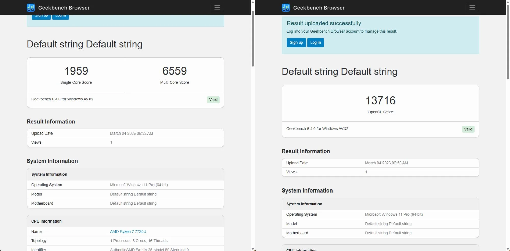Screen dimensions: 510x251
Task: Click the Valid badge beside the CPU scores
Action: (213, 100)
